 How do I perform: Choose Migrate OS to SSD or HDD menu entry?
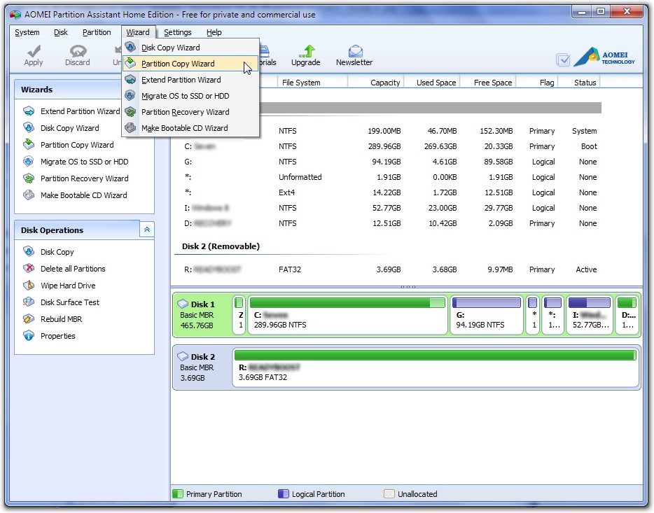click(x=190, y=96)
